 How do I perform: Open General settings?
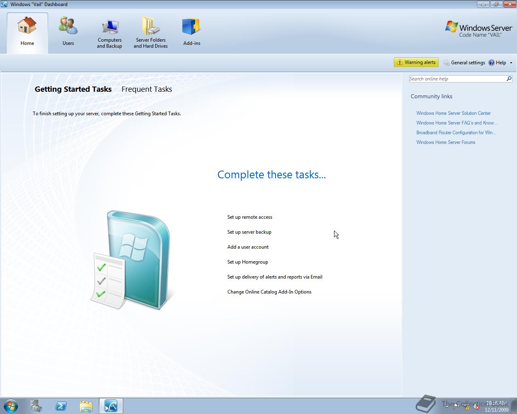click(x=464, y=63)
